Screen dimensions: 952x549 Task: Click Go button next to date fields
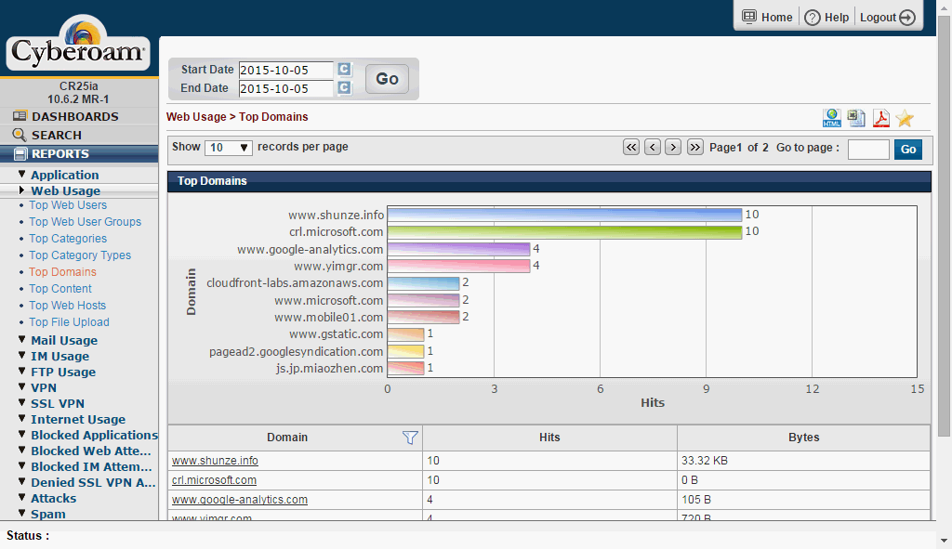click(387, 79)
